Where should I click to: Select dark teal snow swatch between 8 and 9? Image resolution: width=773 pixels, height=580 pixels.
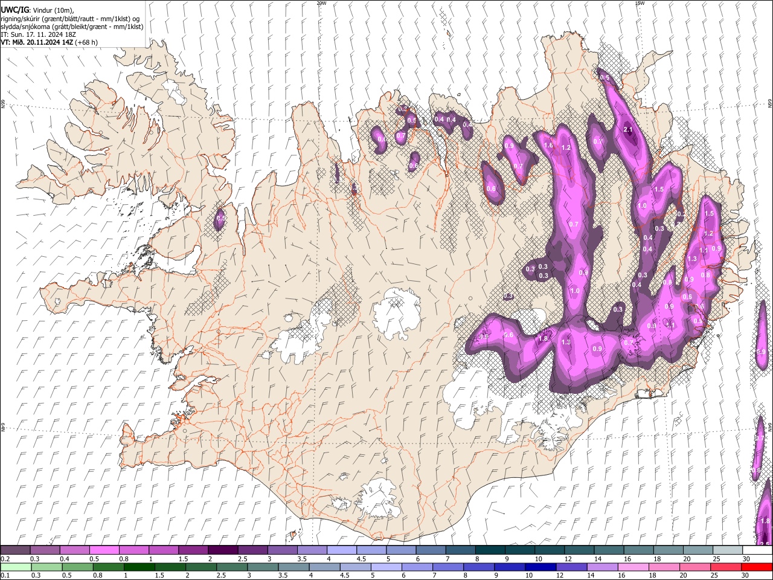coord(490,550)
